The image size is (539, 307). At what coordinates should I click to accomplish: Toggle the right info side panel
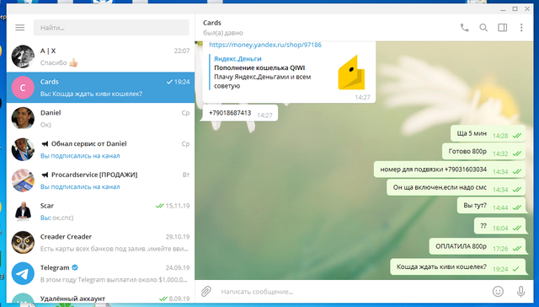(x=503, y=28)
